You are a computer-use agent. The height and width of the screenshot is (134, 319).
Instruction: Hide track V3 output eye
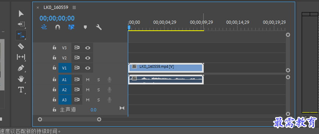coord(88,48)
